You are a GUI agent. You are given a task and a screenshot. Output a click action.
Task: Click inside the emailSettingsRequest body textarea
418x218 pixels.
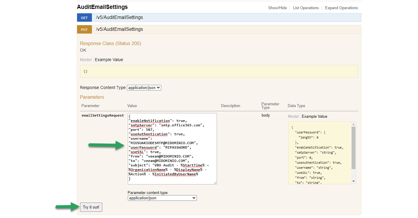point(172,149)
